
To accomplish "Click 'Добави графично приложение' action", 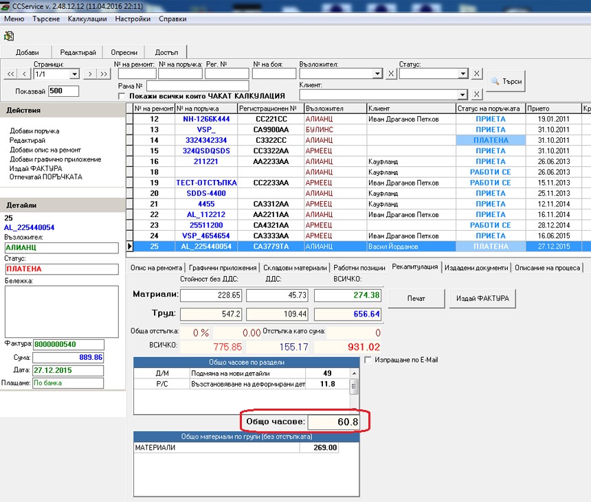I will pos(56,159).
